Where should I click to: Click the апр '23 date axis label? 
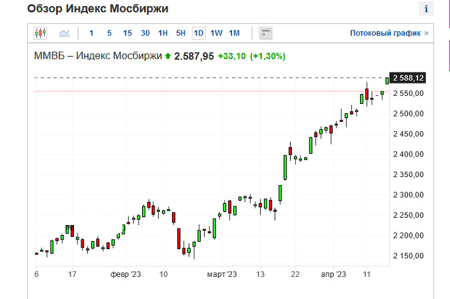click(333, 274)
